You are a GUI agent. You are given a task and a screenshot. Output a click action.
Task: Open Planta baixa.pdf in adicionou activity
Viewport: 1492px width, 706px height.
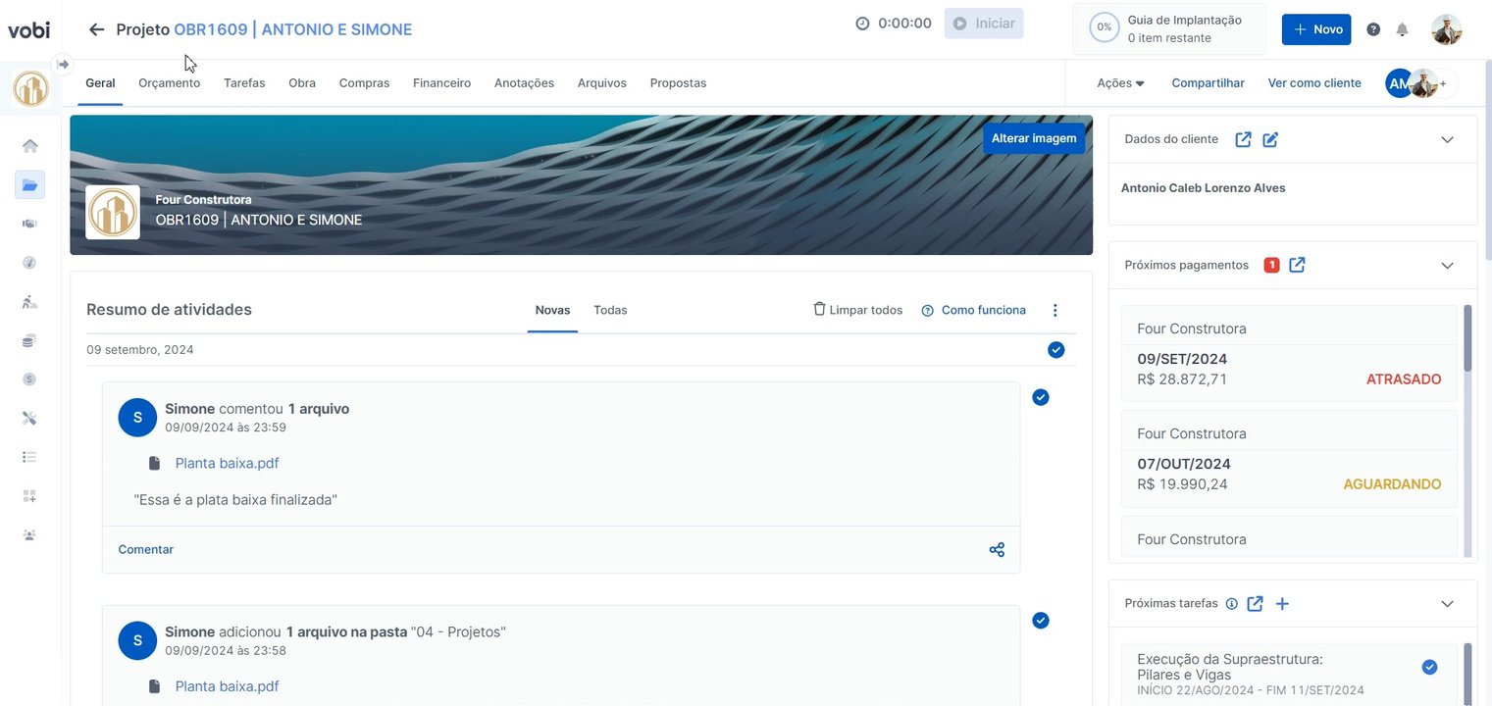(227, 686)
